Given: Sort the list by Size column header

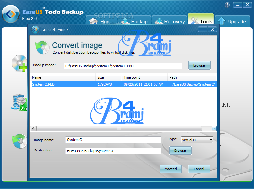Looking at the screenshot, I should [109, 77].
